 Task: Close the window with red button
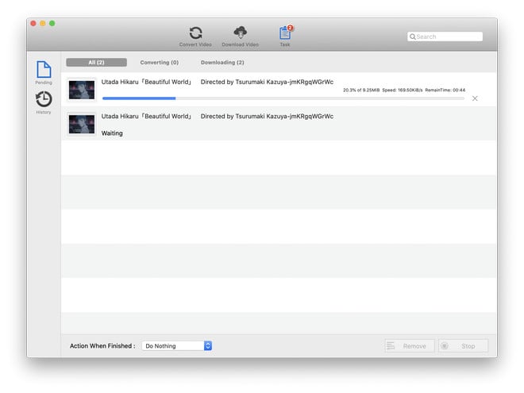pos(33,23)
